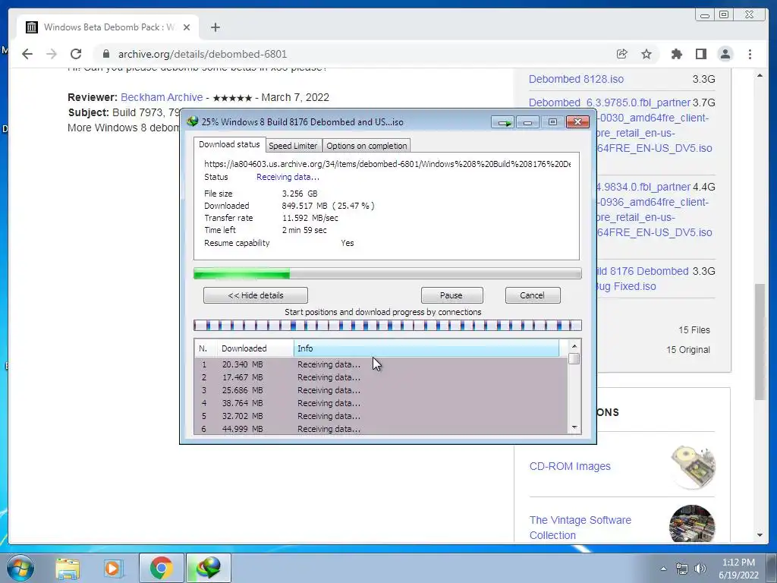
Task: Open The Vintage Software Collection link
Action: click(580, 528)
